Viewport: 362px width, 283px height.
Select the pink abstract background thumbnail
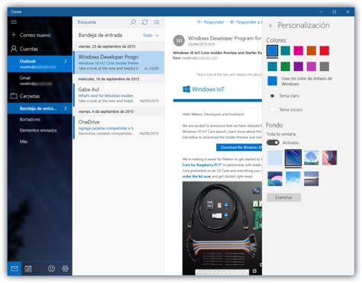tap(330, 158)
